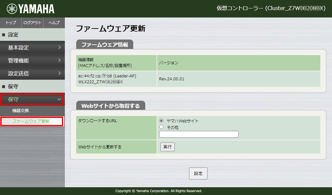
Task: Click the custom URL input field
Action: pos(198,134)
